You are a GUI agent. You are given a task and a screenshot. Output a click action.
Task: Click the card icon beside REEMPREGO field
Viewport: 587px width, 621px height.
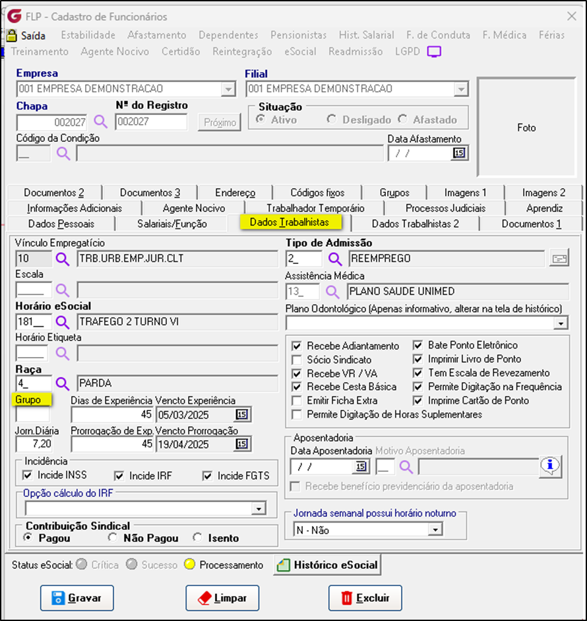(559, 259)
